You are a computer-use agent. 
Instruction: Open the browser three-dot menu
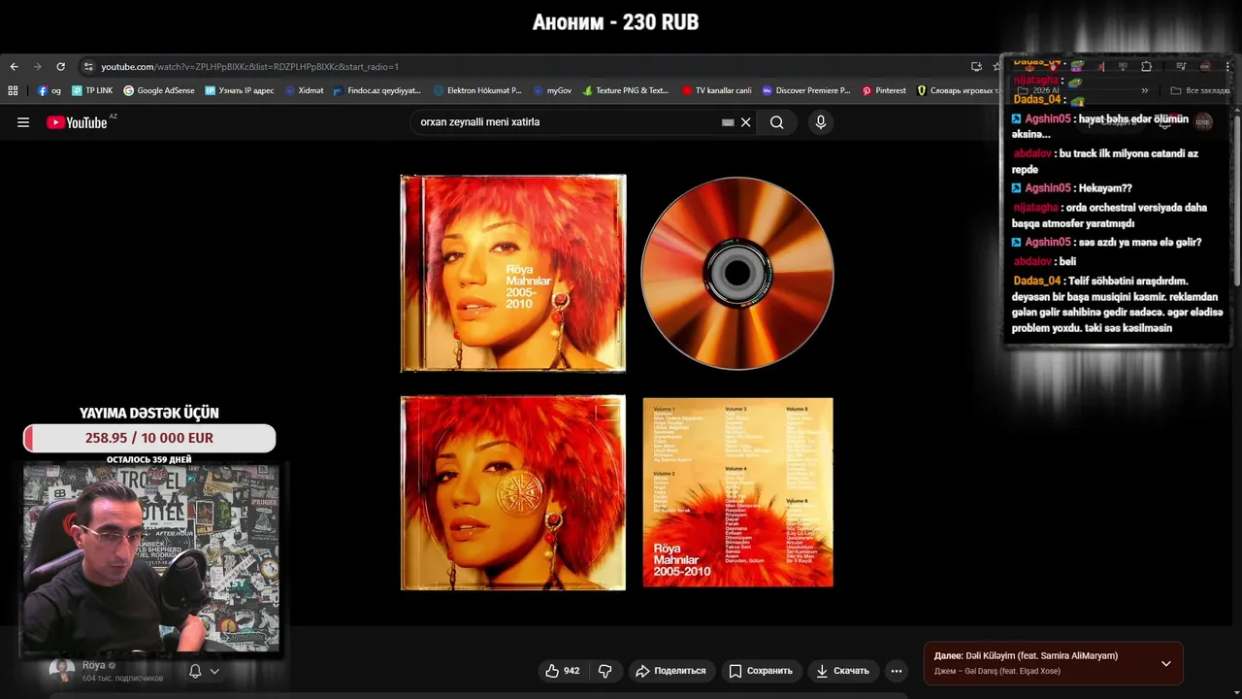[1228, 67]
